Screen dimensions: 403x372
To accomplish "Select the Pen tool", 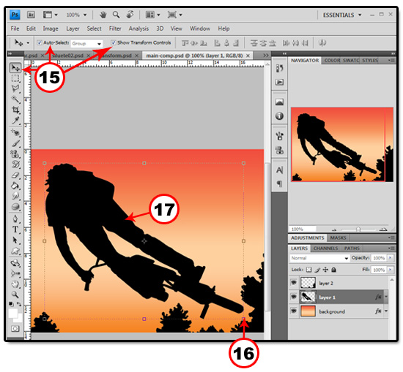I will (15, 219).
